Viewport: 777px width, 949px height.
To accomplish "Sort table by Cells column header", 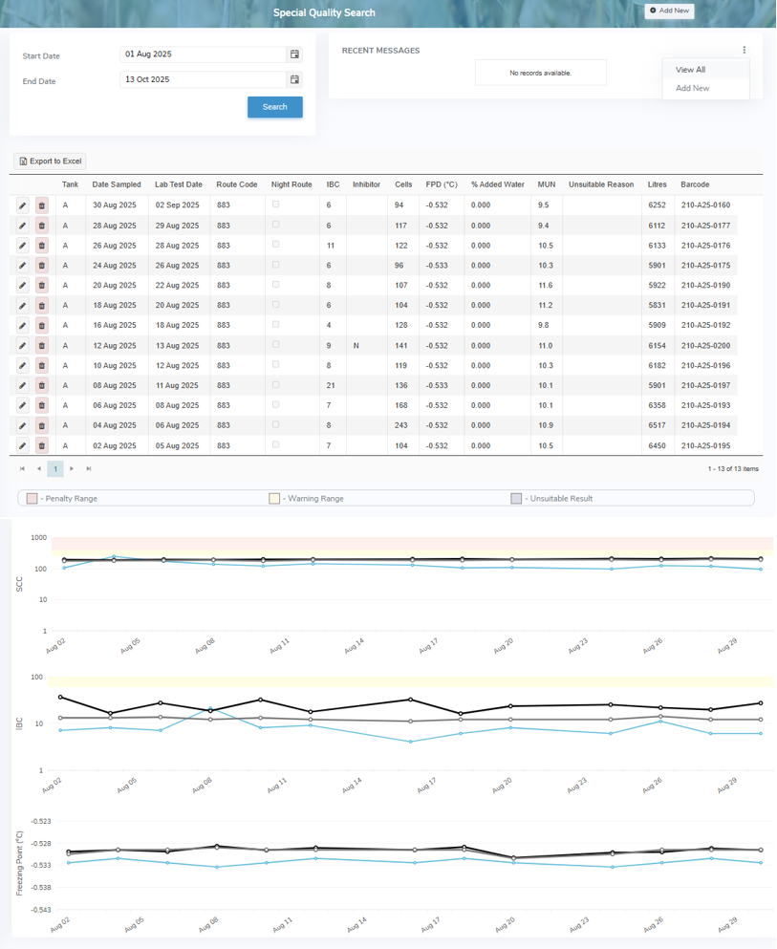I will [403, 184].
